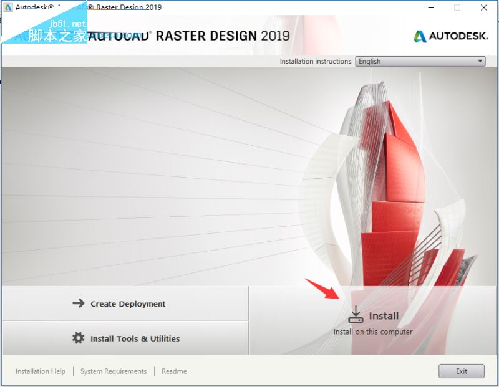Expand language list via dropdown arrow
This screenshot has height=387, width=499.
point(480,61)
